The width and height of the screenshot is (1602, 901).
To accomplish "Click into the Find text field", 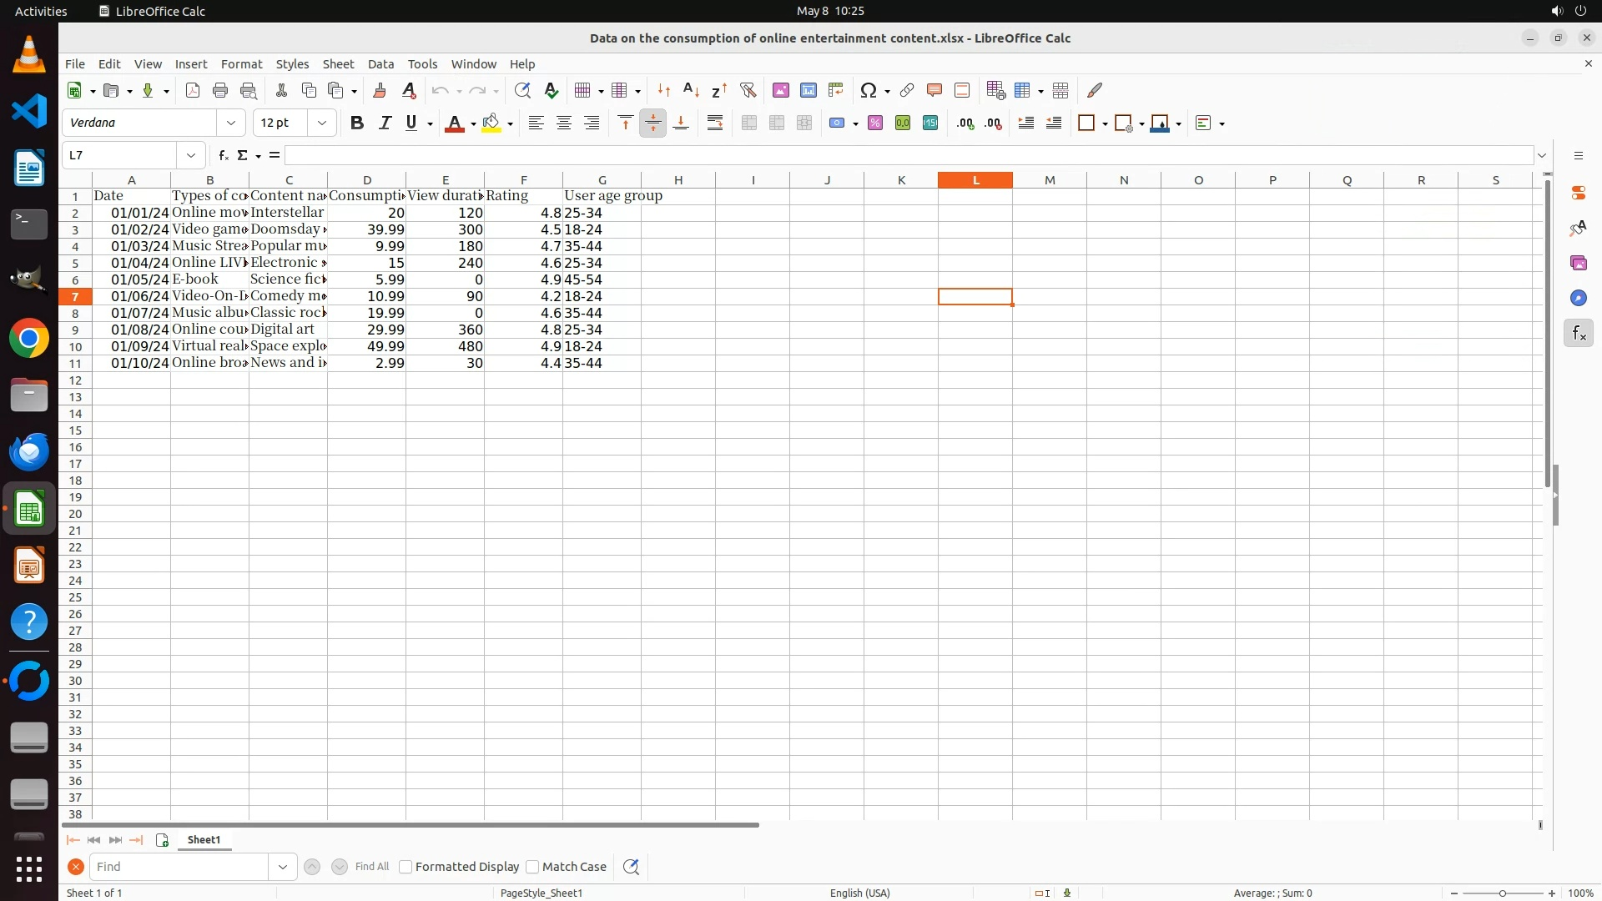I will [x=179, y=867].
